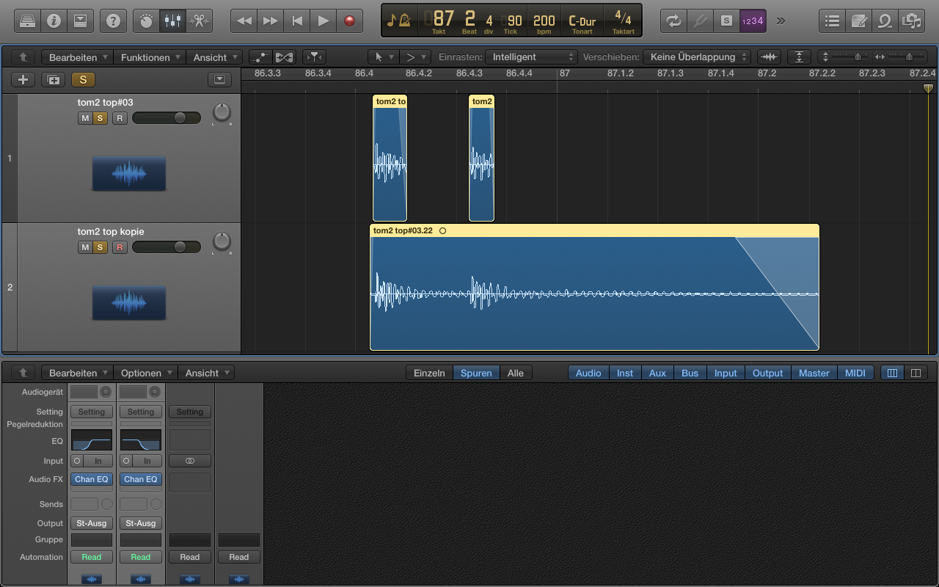Open the List Editors icon
The height and width of the screenshot is (587, 939).
832,21
